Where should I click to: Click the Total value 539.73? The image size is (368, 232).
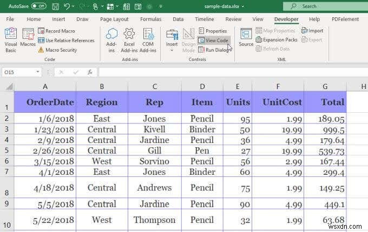[x=325, y=151]
